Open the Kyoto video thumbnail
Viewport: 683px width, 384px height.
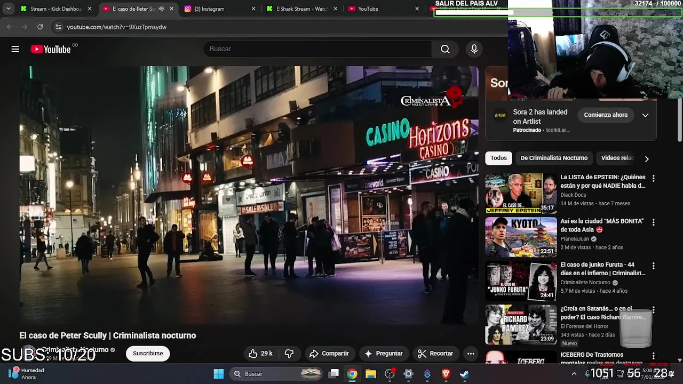point(521,237)
